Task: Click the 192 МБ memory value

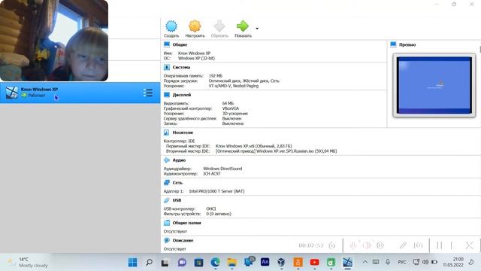Action: [x=216, y=75]
